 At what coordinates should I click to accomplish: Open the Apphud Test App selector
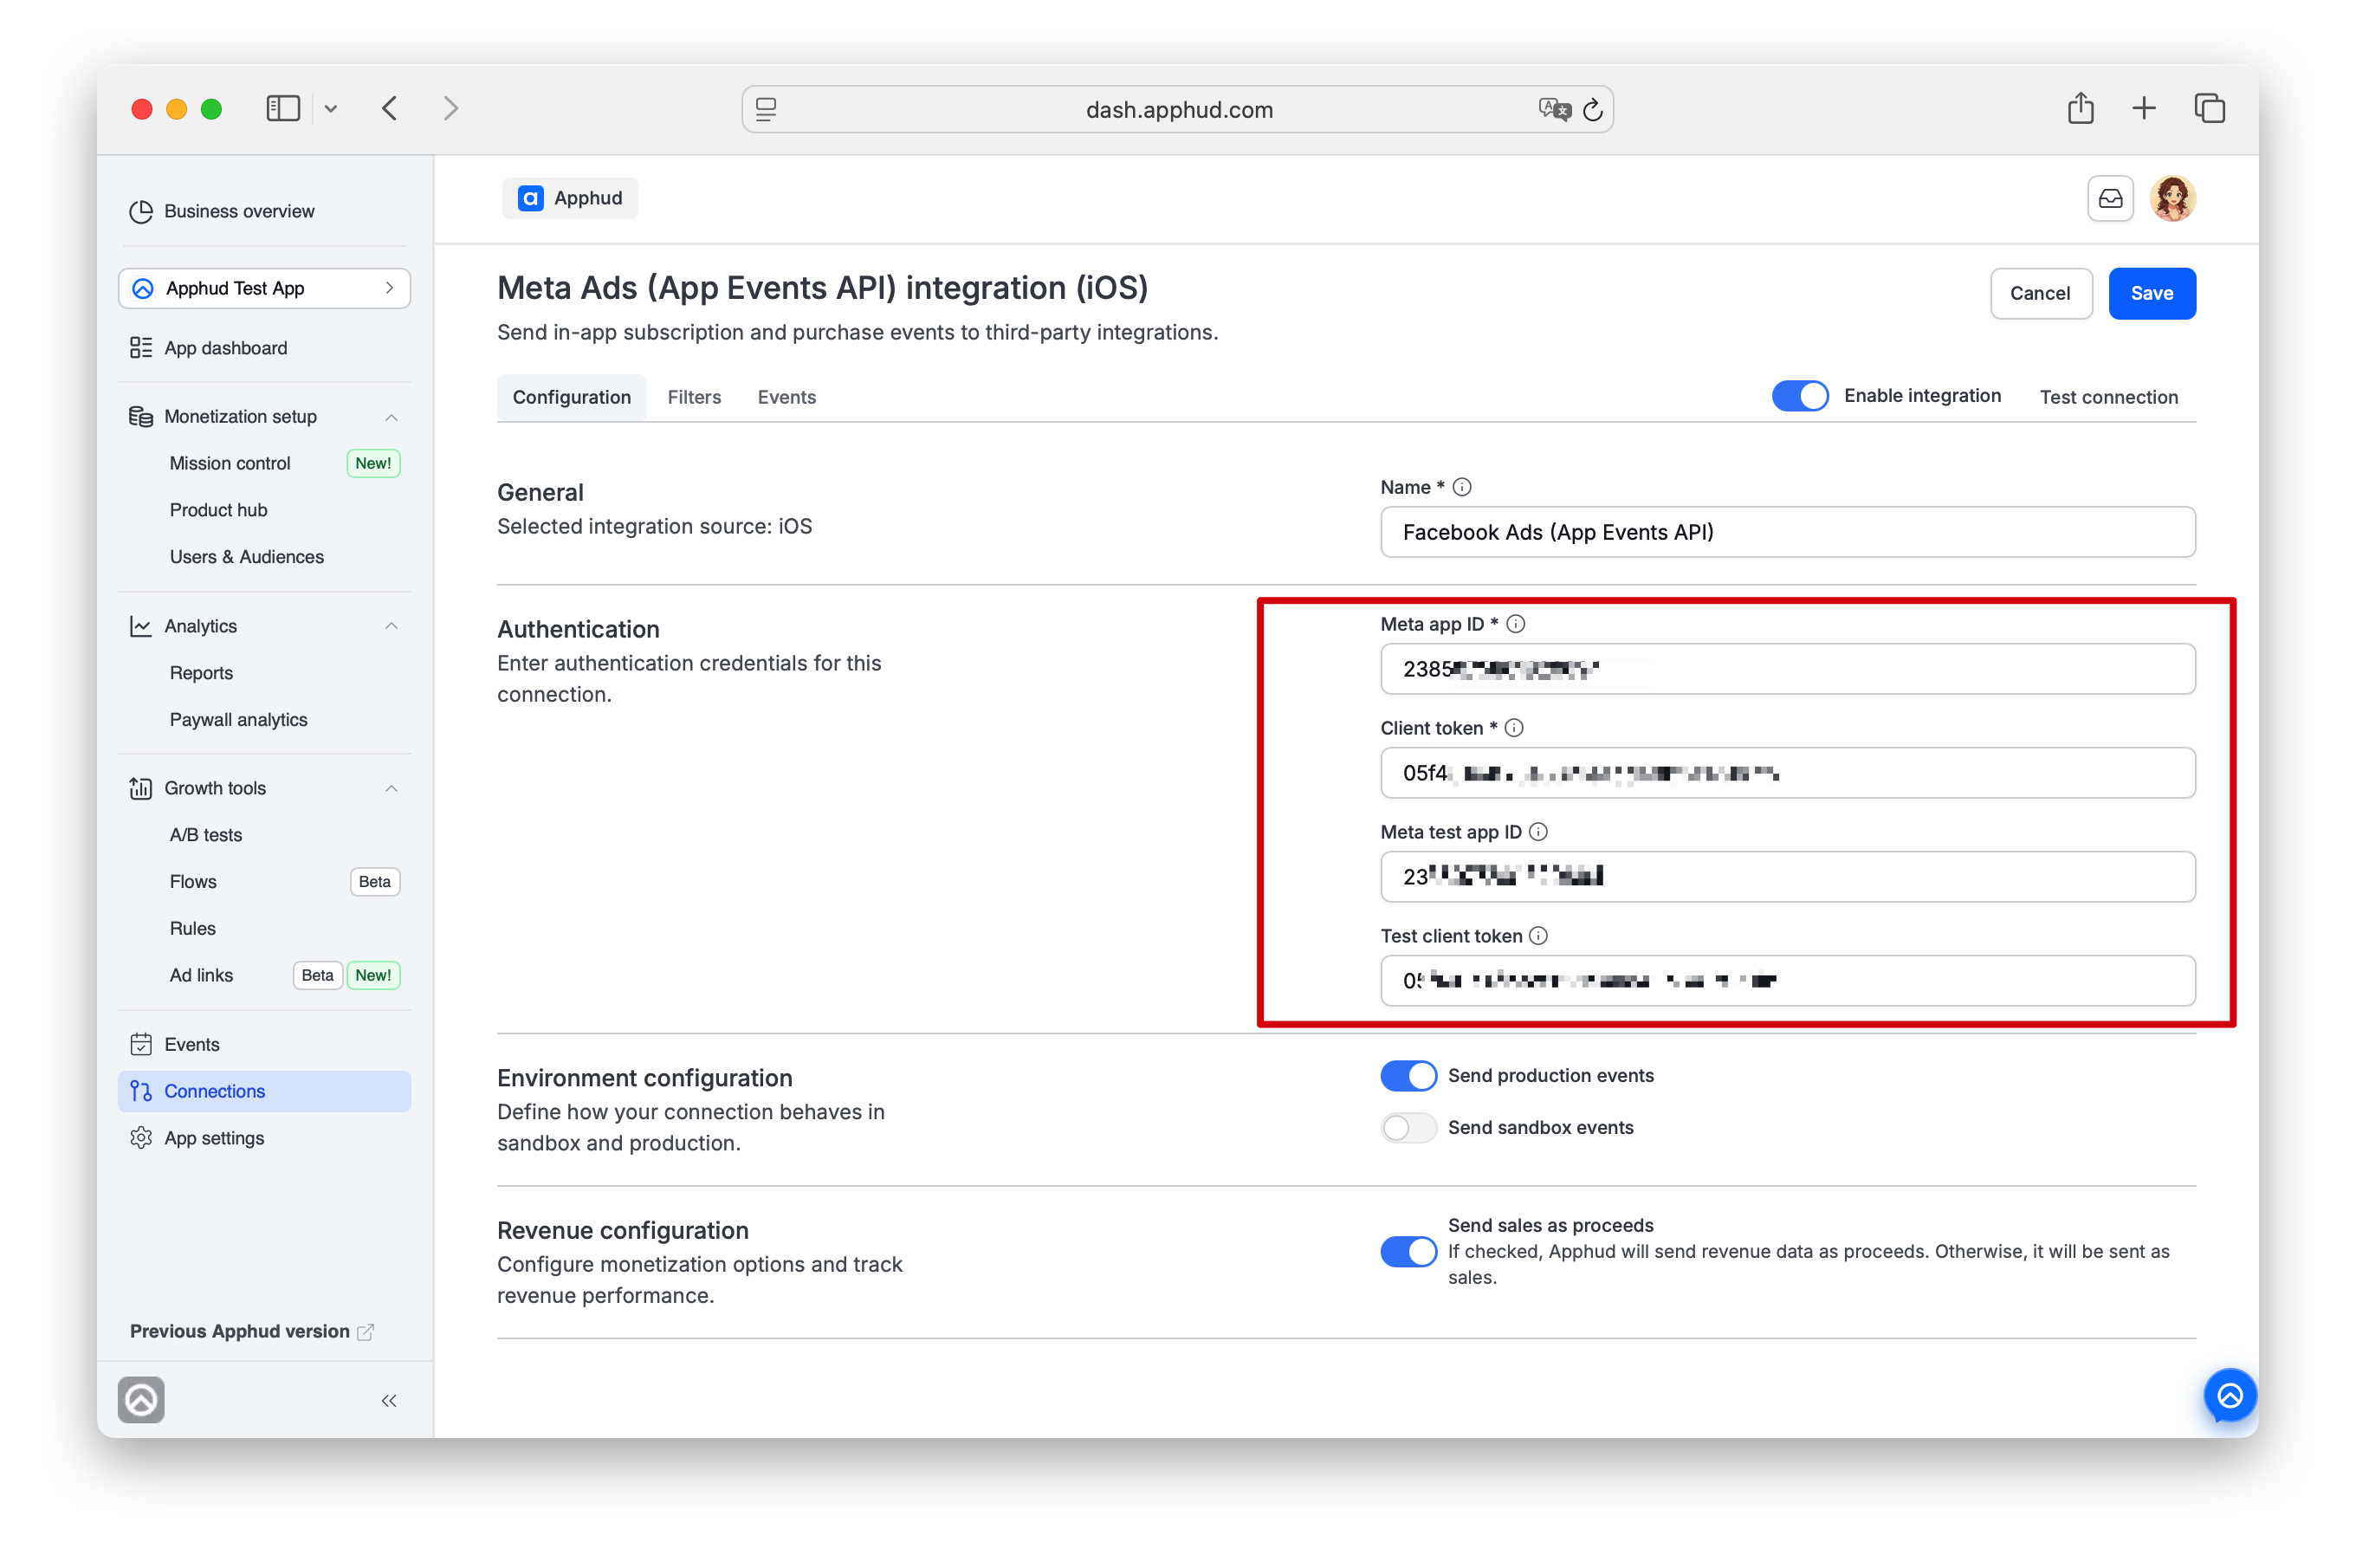click(x=264, y=288)
